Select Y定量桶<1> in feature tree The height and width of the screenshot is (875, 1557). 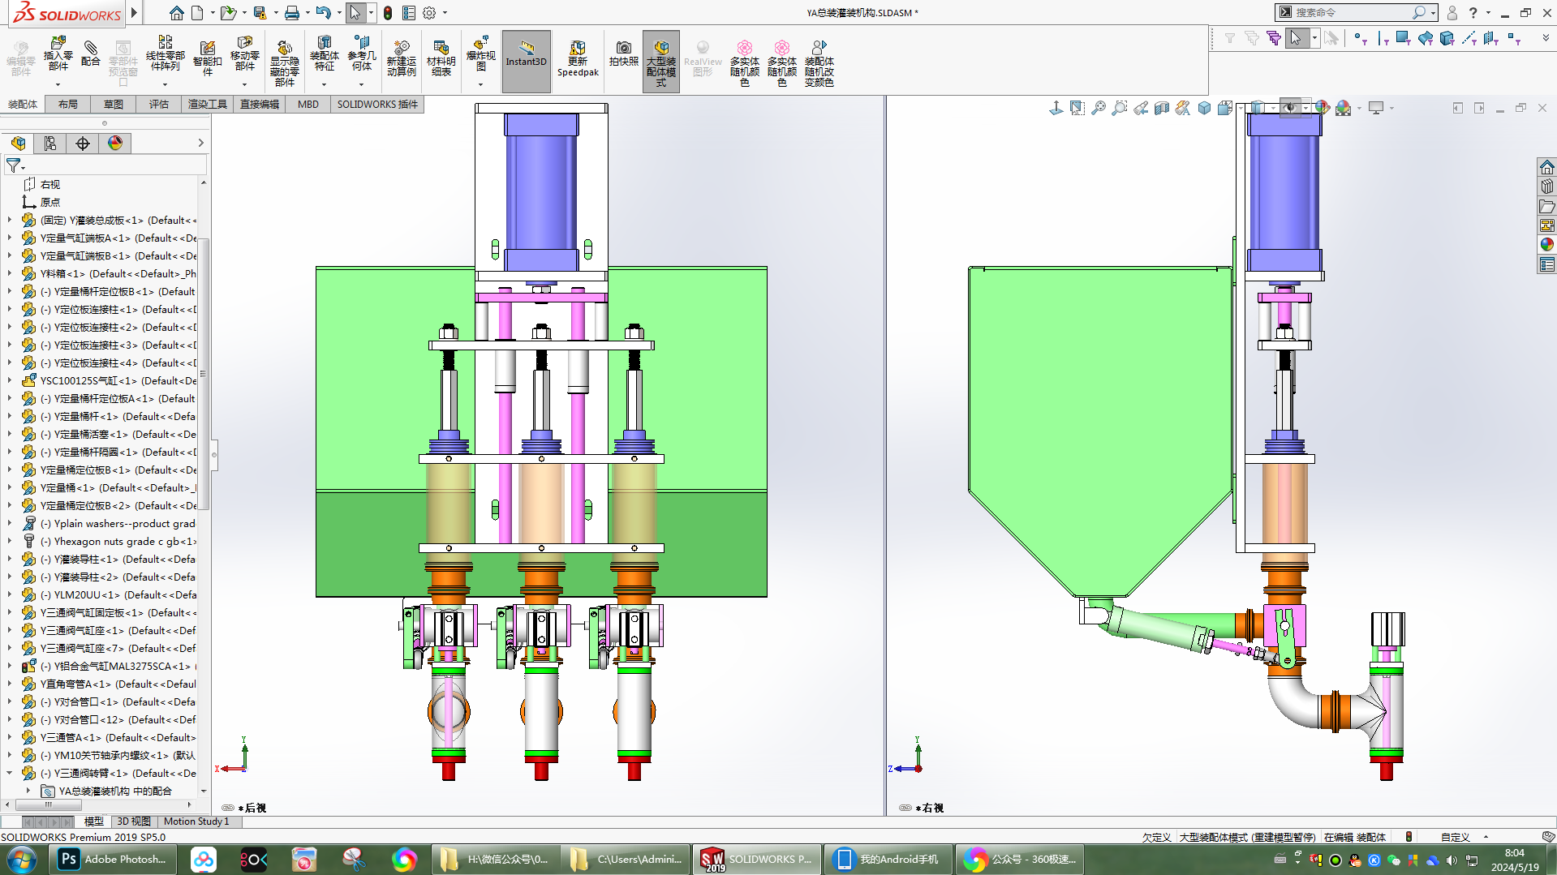pos(118,487)
